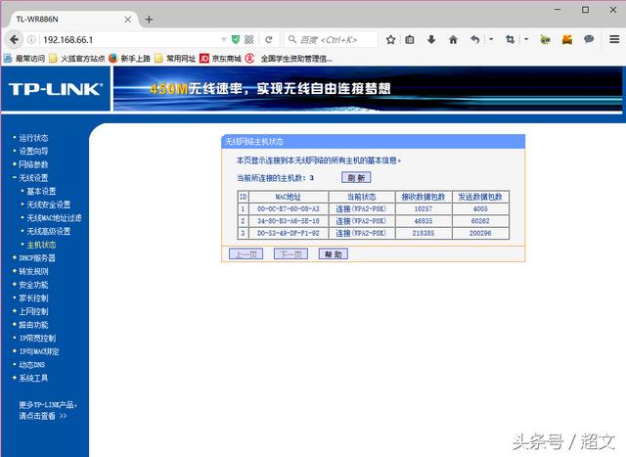The width and height of the screenshot is (626, 457).
Task: Open the screenshot tool dropdown arrow
Action: pyautogui.click(x=526, y=39)
